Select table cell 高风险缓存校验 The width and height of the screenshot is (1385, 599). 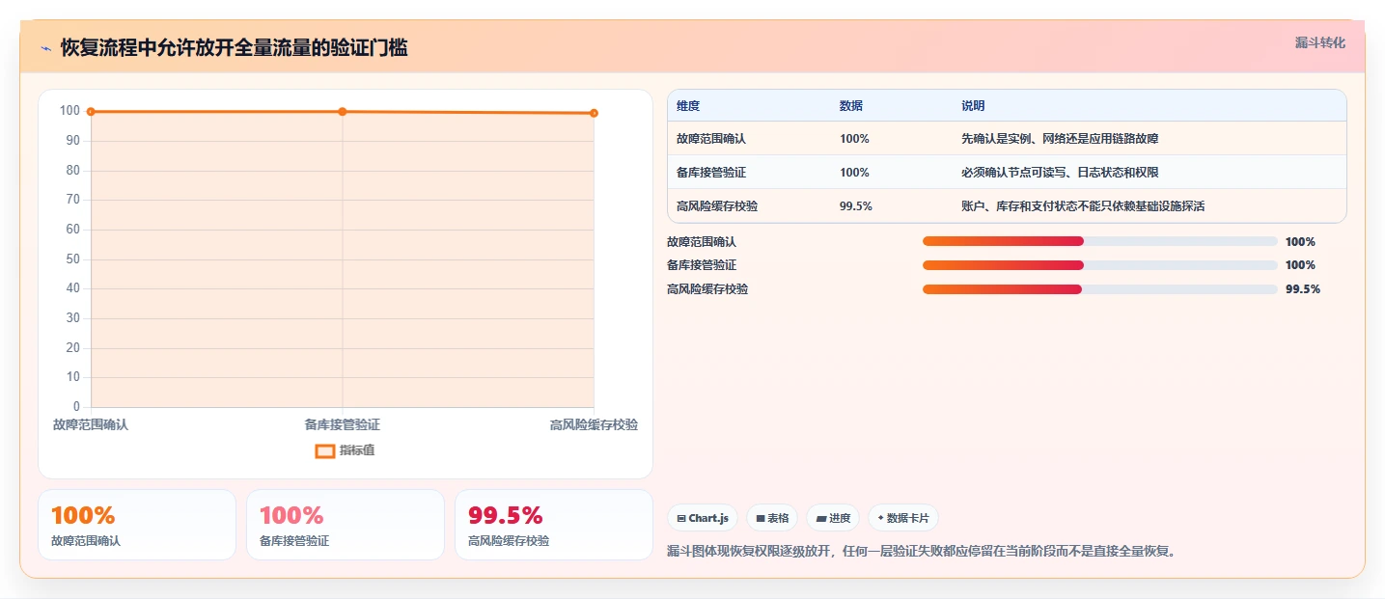717,206
